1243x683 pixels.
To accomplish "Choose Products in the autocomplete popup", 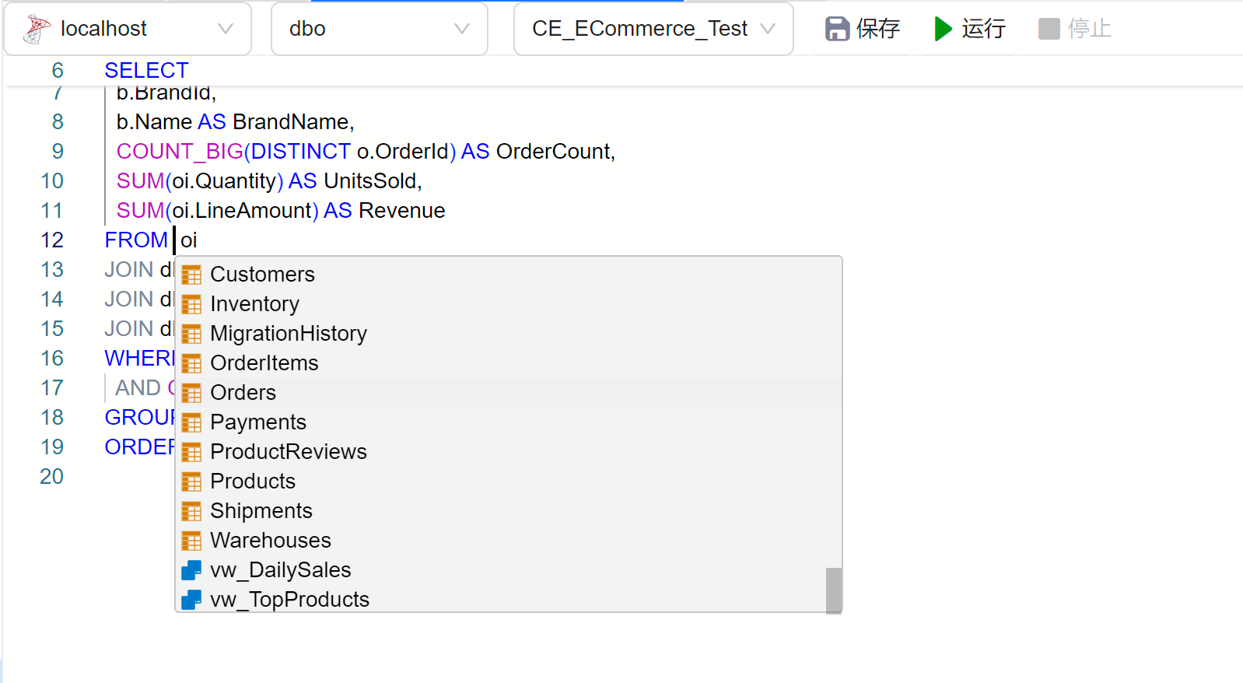I will 253,482.
